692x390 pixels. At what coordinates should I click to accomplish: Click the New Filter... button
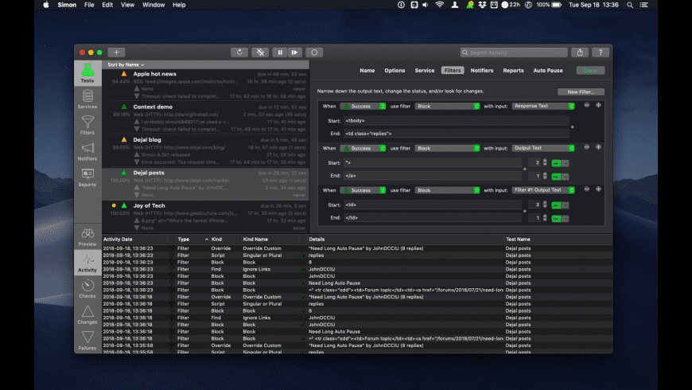(581, 92)
